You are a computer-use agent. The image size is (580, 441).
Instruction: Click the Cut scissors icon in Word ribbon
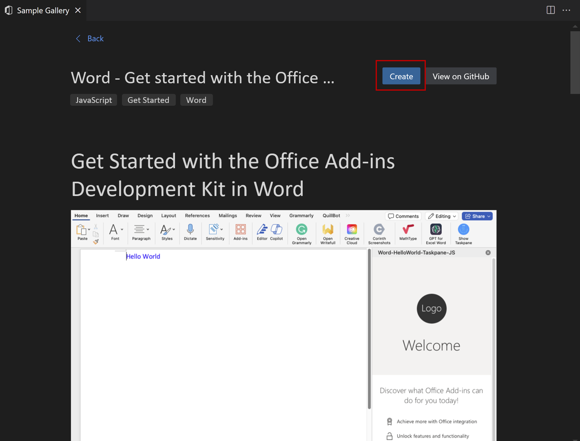pyautogui.click(x=96, y=227)
